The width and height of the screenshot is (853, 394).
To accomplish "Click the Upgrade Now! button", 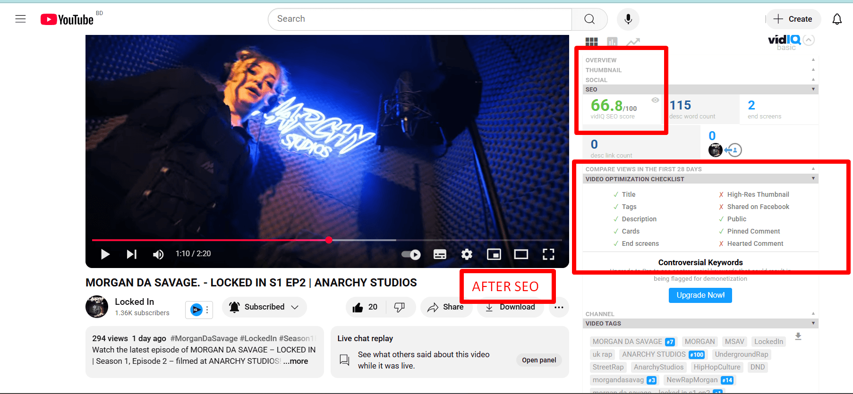I will tap(700, 295).
